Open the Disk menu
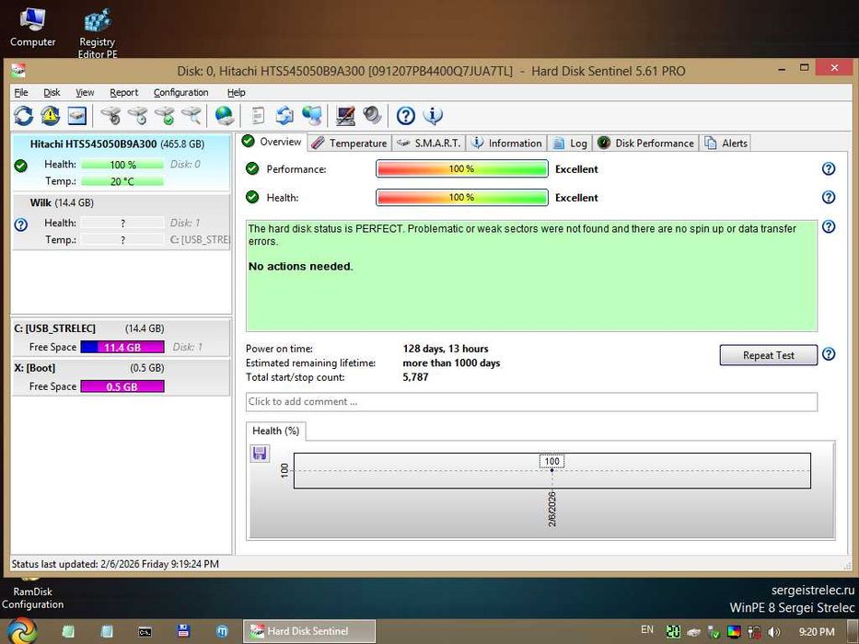 click(x=52, y=93)
